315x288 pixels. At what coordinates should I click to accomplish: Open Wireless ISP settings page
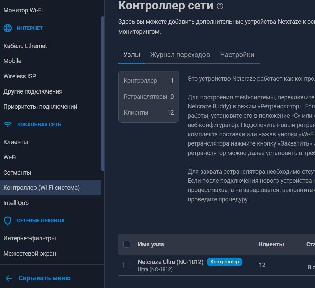pos(20,76)
